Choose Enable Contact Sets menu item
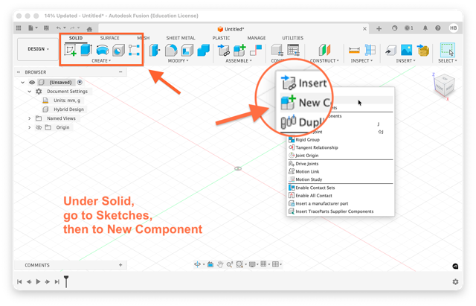 point(340,188)
